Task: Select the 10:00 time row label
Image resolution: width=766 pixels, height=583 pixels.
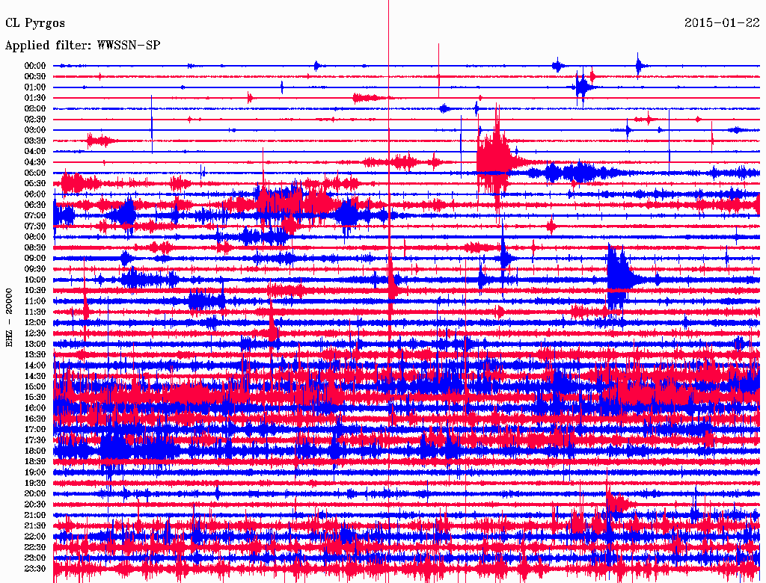Action: click(35, 280)
